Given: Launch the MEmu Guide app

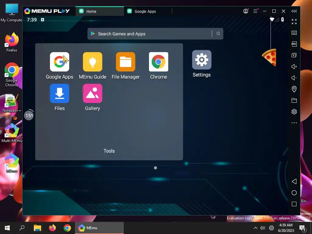Looking at the screenshot, I should (x=93, y=62).
